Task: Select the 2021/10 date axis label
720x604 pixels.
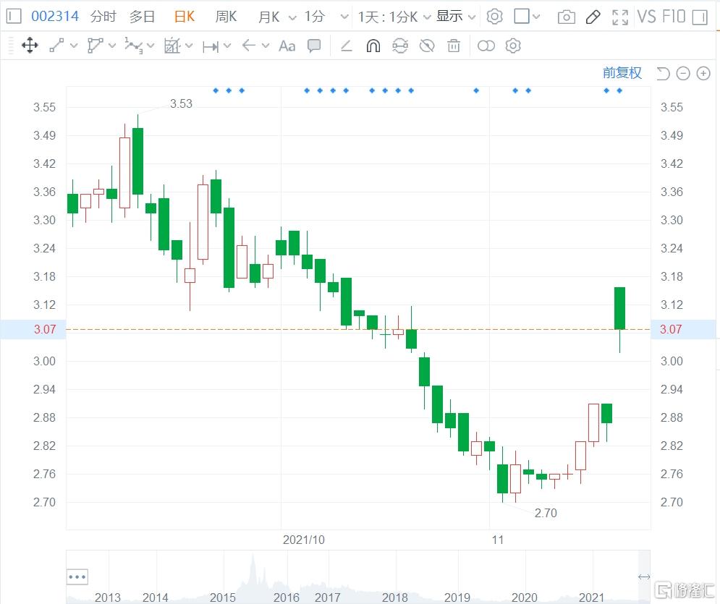Action: (304, 540)
